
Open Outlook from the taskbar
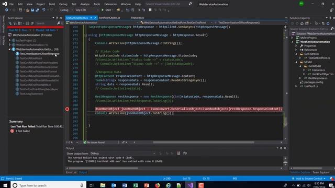[114, 185]
